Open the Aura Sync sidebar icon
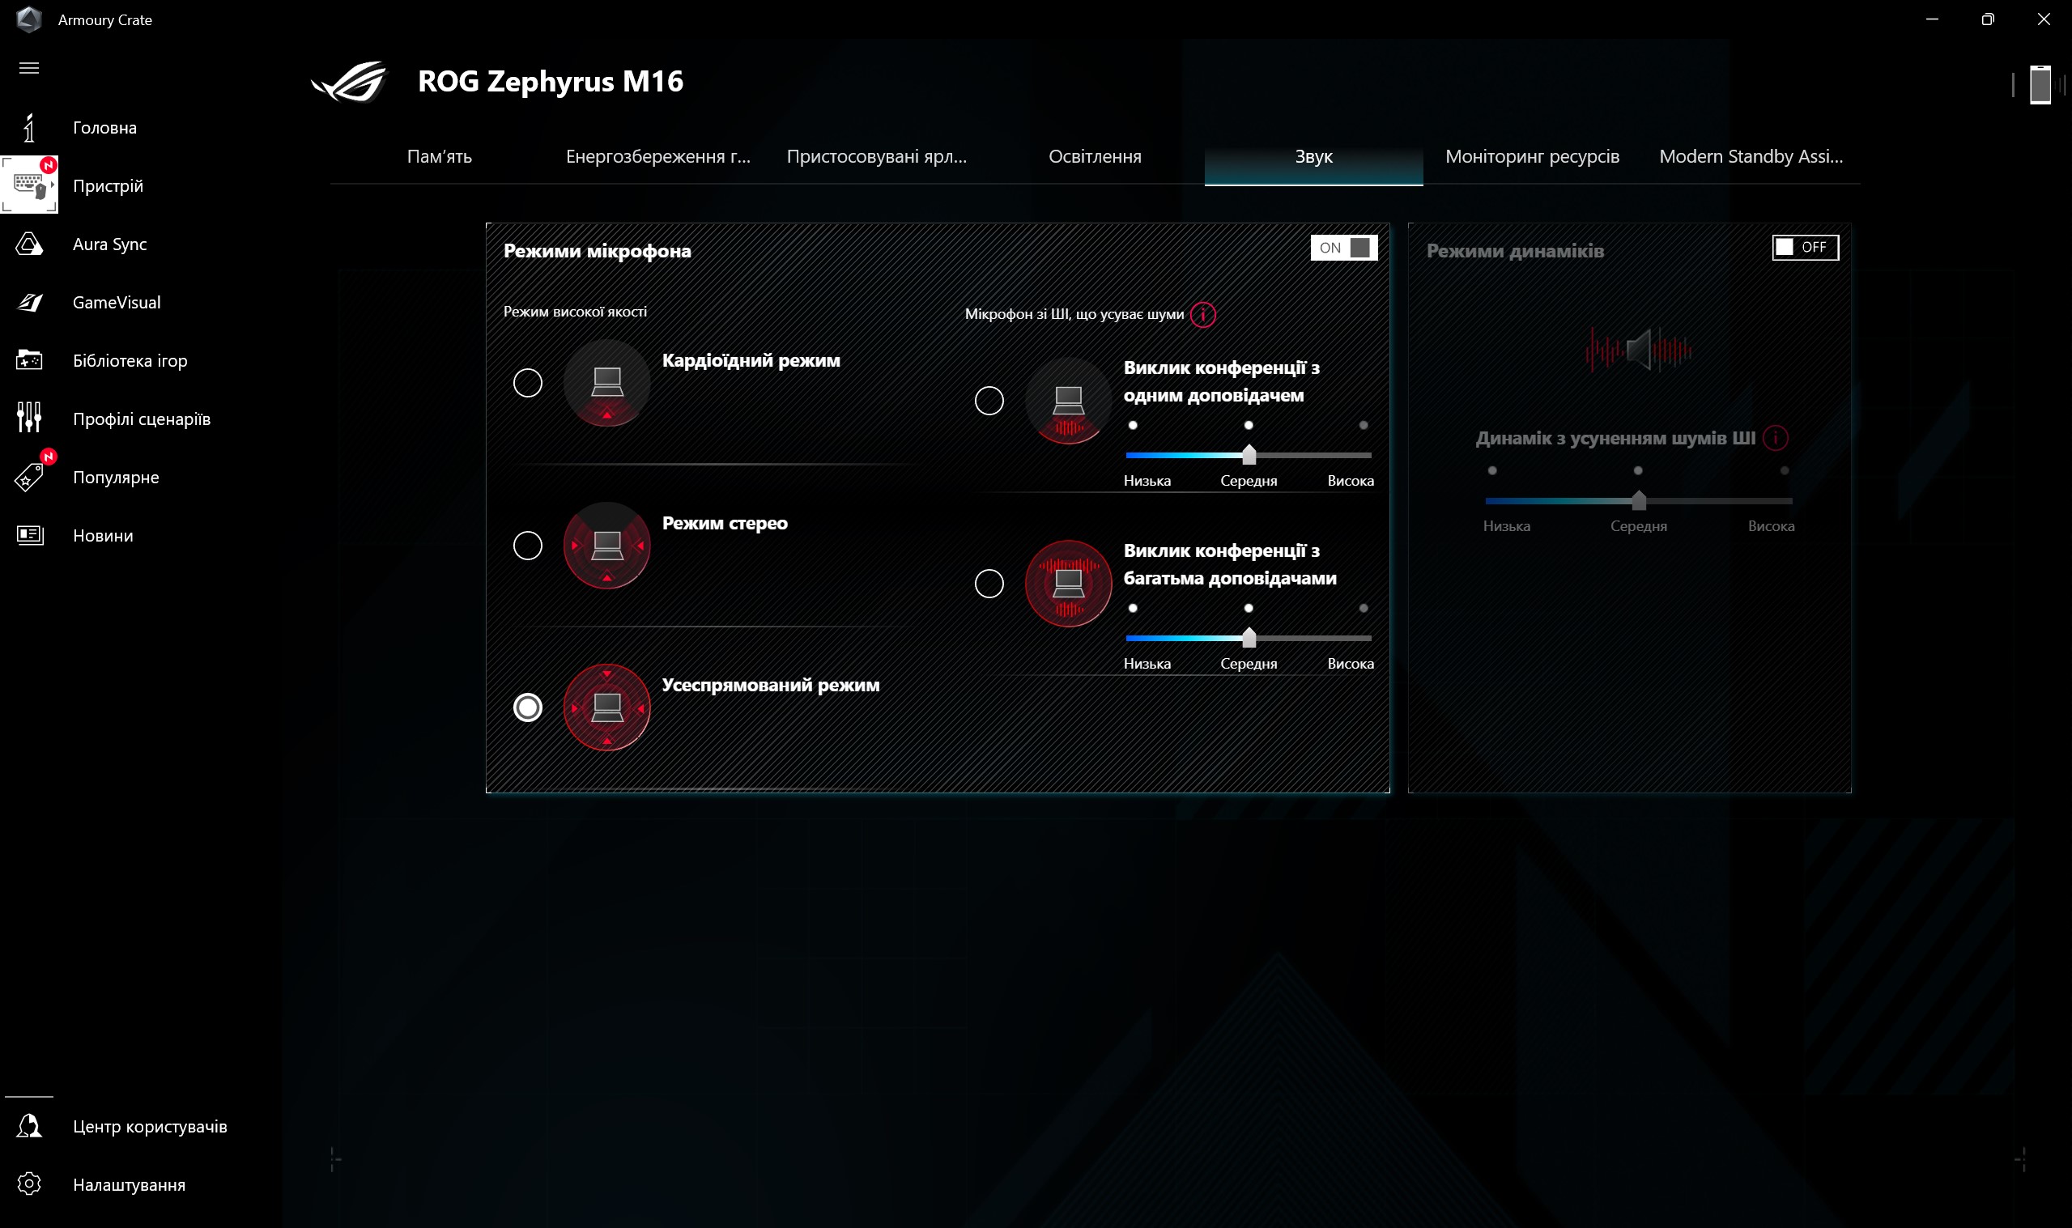The width and height of the screenshot is (2072, 1228). click(29, 244)
